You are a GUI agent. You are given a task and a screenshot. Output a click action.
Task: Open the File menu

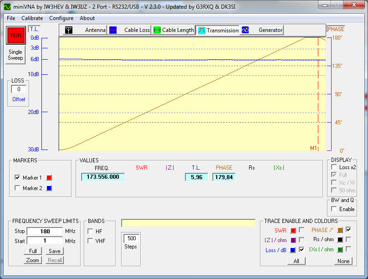tap(11, 18)
